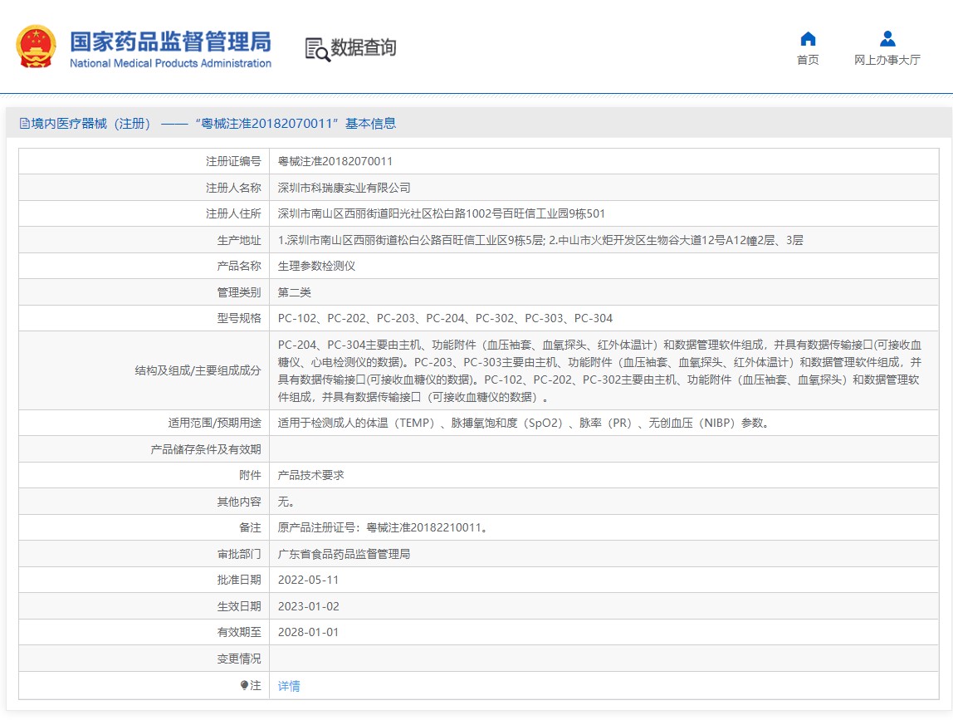Click the 附件 row label
953x720 pixels.
click(251, 475)
